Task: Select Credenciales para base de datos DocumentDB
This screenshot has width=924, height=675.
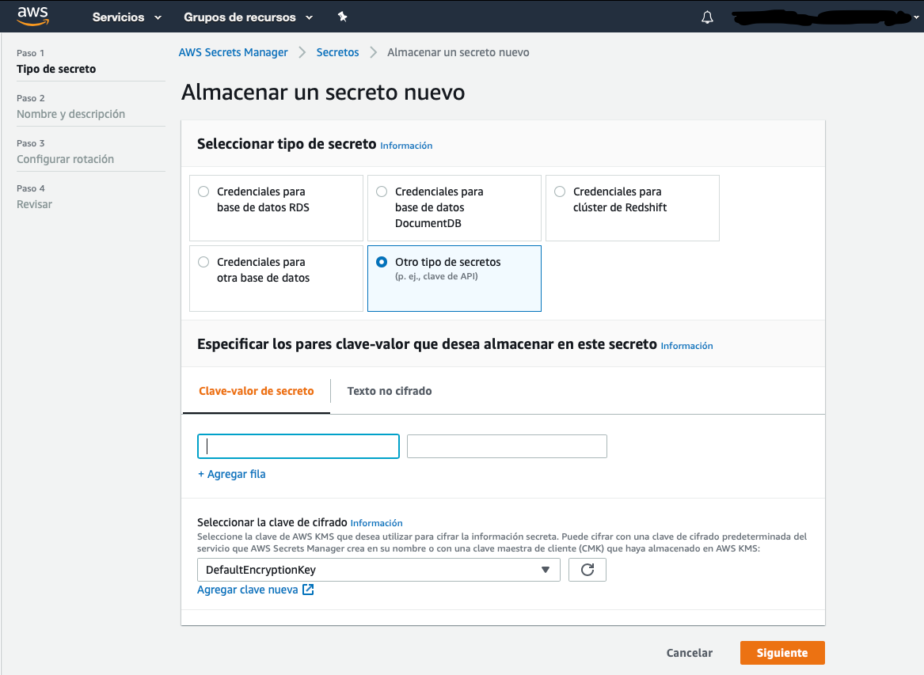Action: click(382, 192)
